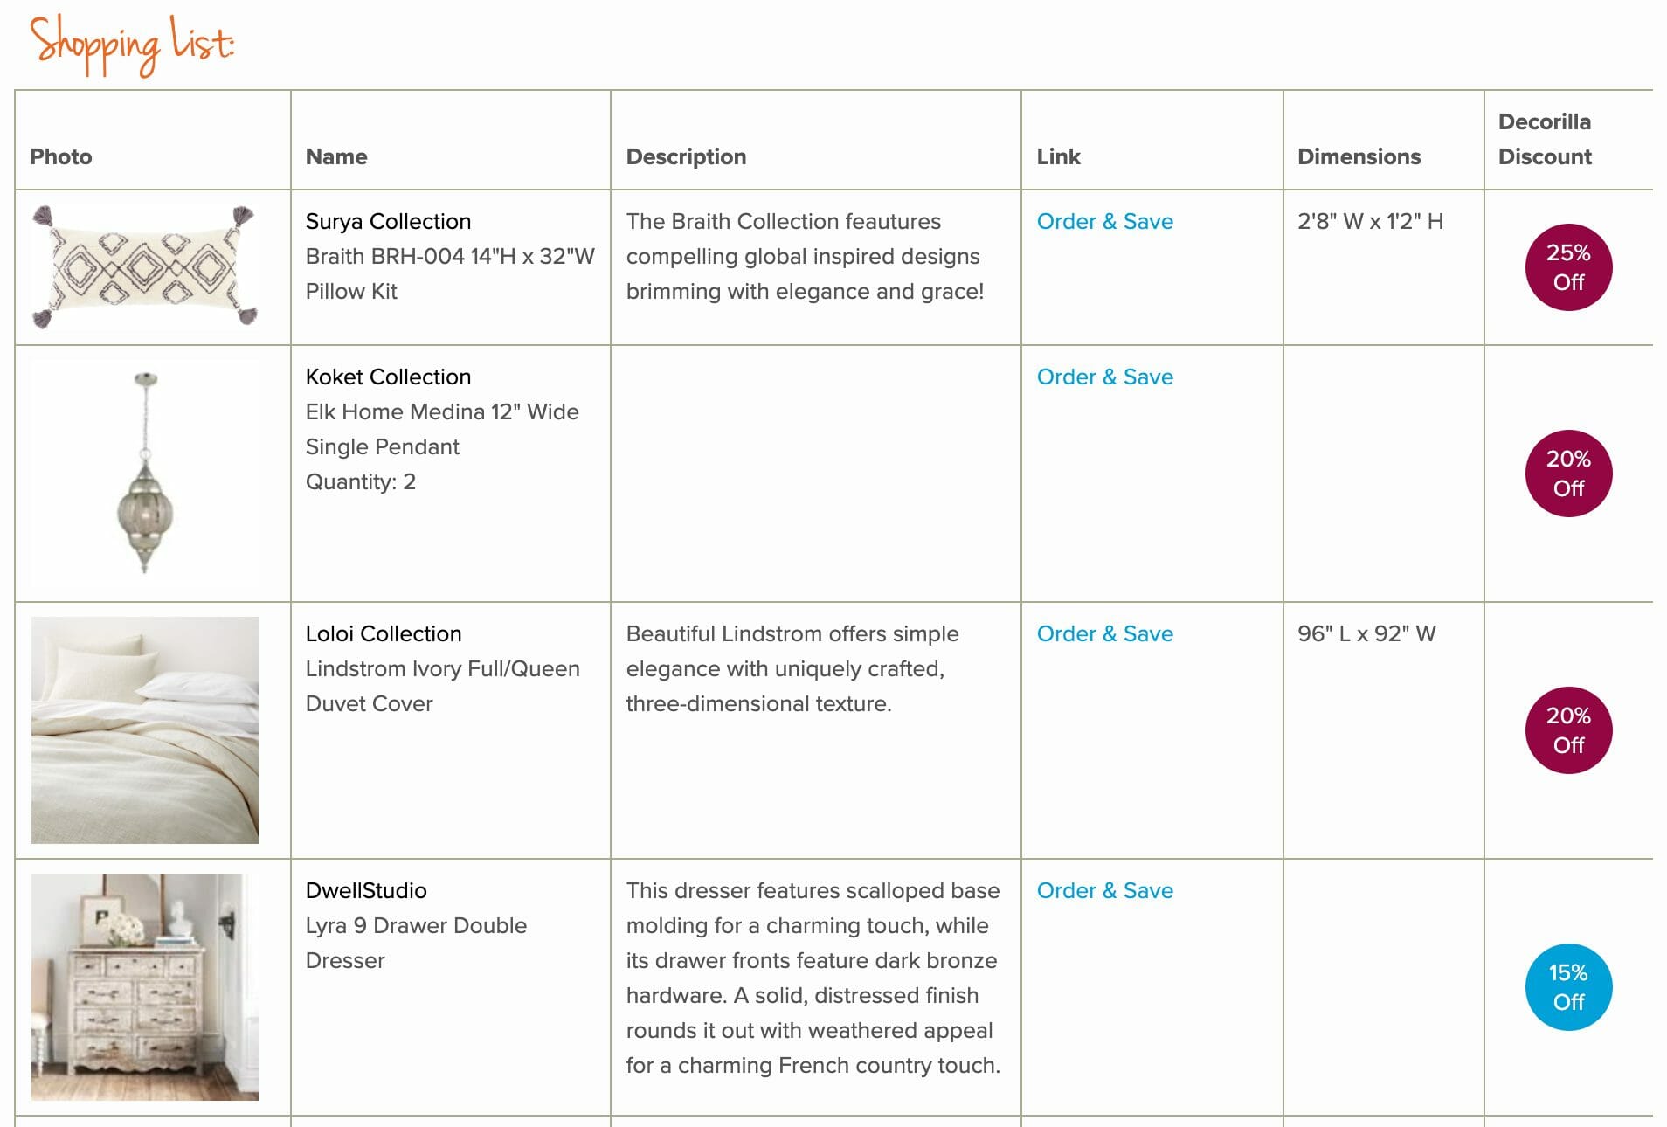Click Order & Save for the Lyra dresser
The image size is (1667, 1127).
(1104, 890)
